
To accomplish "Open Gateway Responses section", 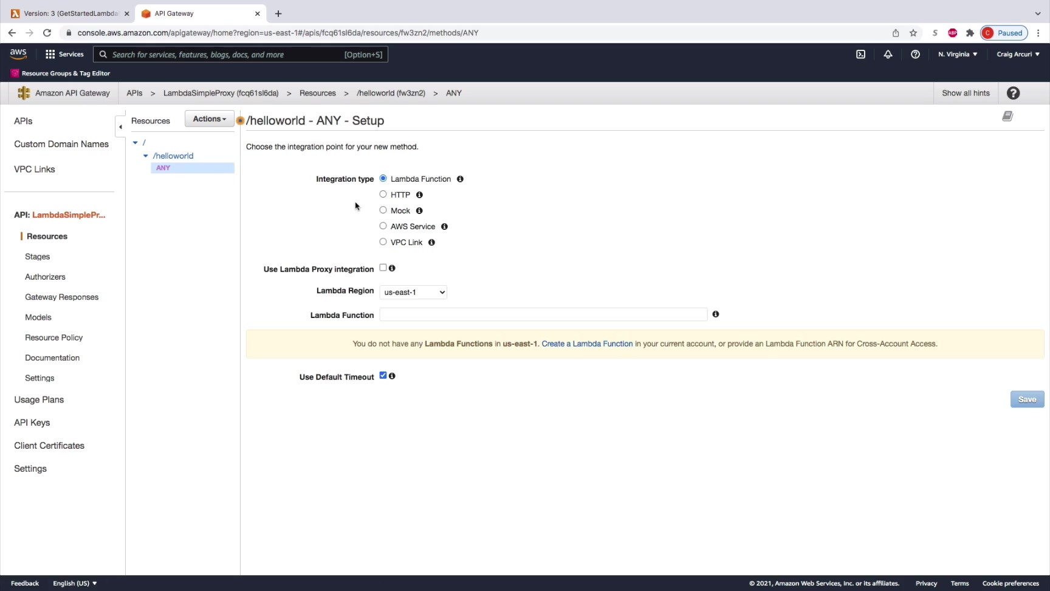I will click(61, 297).
